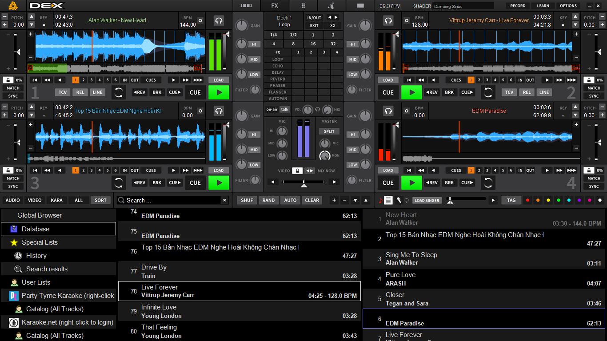
Task: Click SHUF playlist button
Action: coord(247,200)
